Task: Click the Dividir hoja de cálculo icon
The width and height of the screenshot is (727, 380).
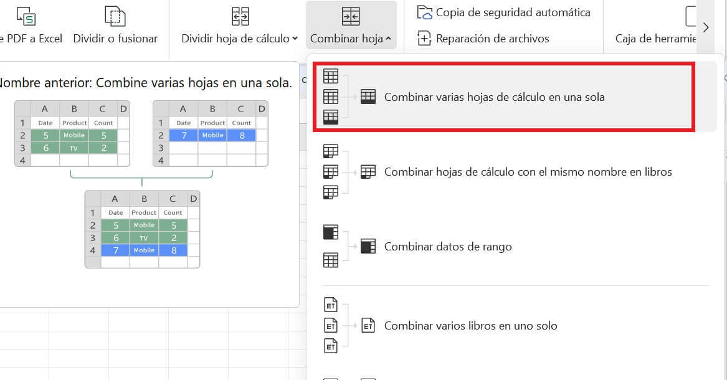Action: point(240,16)
